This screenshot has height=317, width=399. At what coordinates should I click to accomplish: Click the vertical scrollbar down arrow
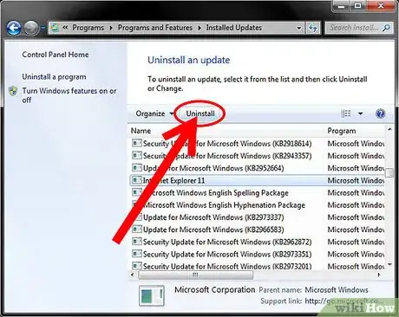[389, 264]
